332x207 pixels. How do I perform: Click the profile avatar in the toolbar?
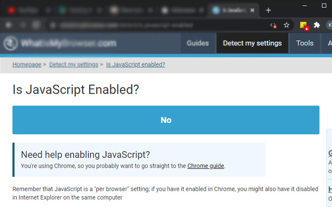coord(329,25)
